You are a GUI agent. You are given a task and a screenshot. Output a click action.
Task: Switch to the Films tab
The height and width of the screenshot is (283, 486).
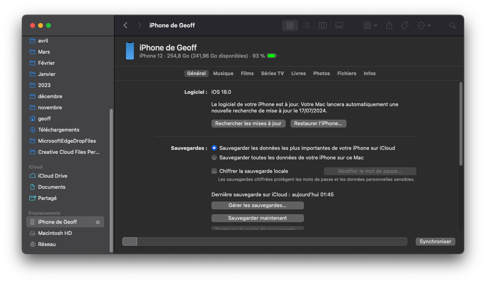(247, 74)
